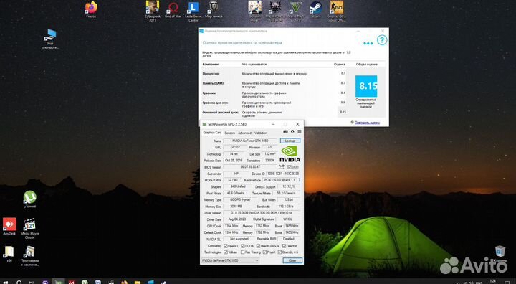
Task: Open the Firefox desktop shortcut
Action: pos(91,9)
